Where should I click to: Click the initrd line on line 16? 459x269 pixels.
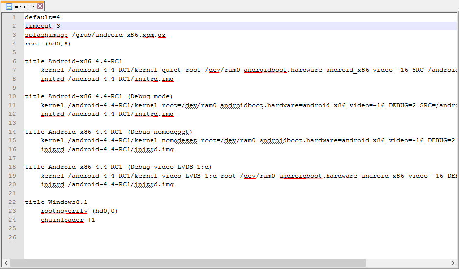point(107,149)
